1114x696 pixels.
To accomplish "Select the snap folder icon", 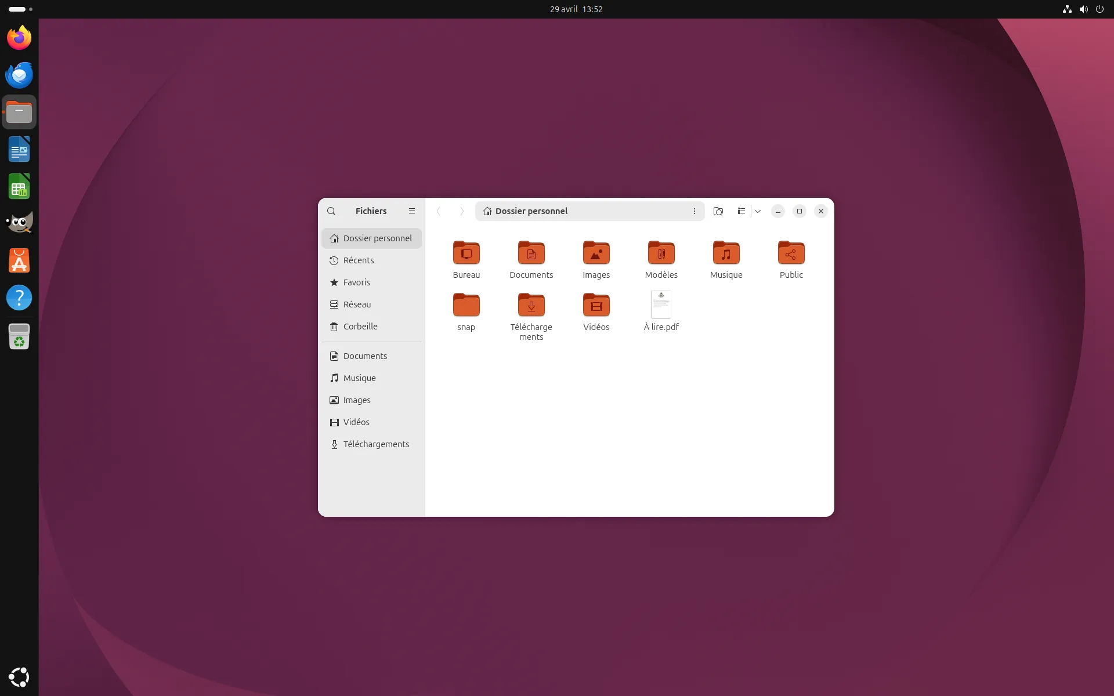I will click(x=466, y=305).
